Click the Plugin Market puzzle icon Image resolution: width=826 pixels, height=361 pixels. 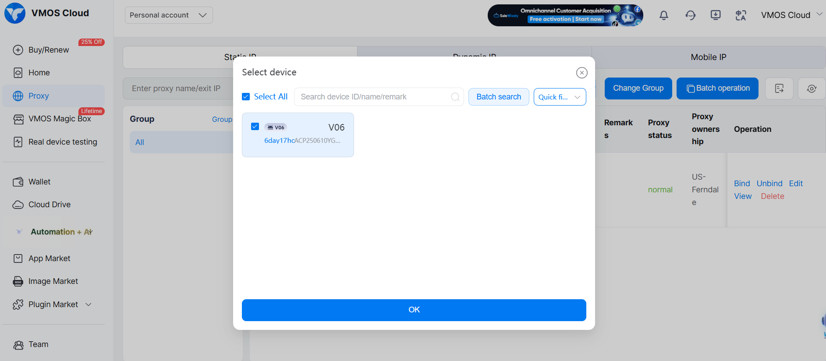tap(18, 304)
